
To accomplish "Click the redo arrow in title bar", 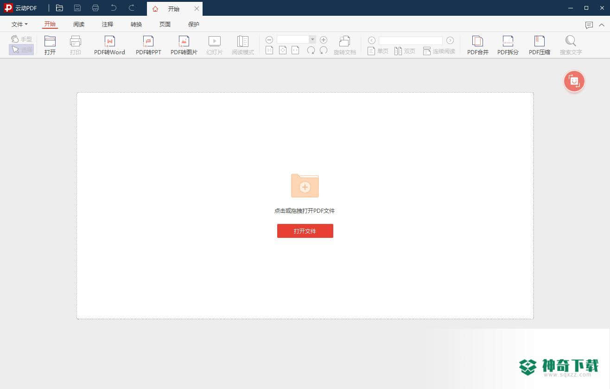I will click(132, 8).
